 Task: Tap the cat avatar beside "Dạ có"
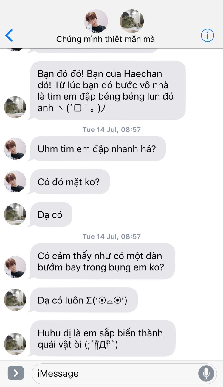(x=15, y=214)
